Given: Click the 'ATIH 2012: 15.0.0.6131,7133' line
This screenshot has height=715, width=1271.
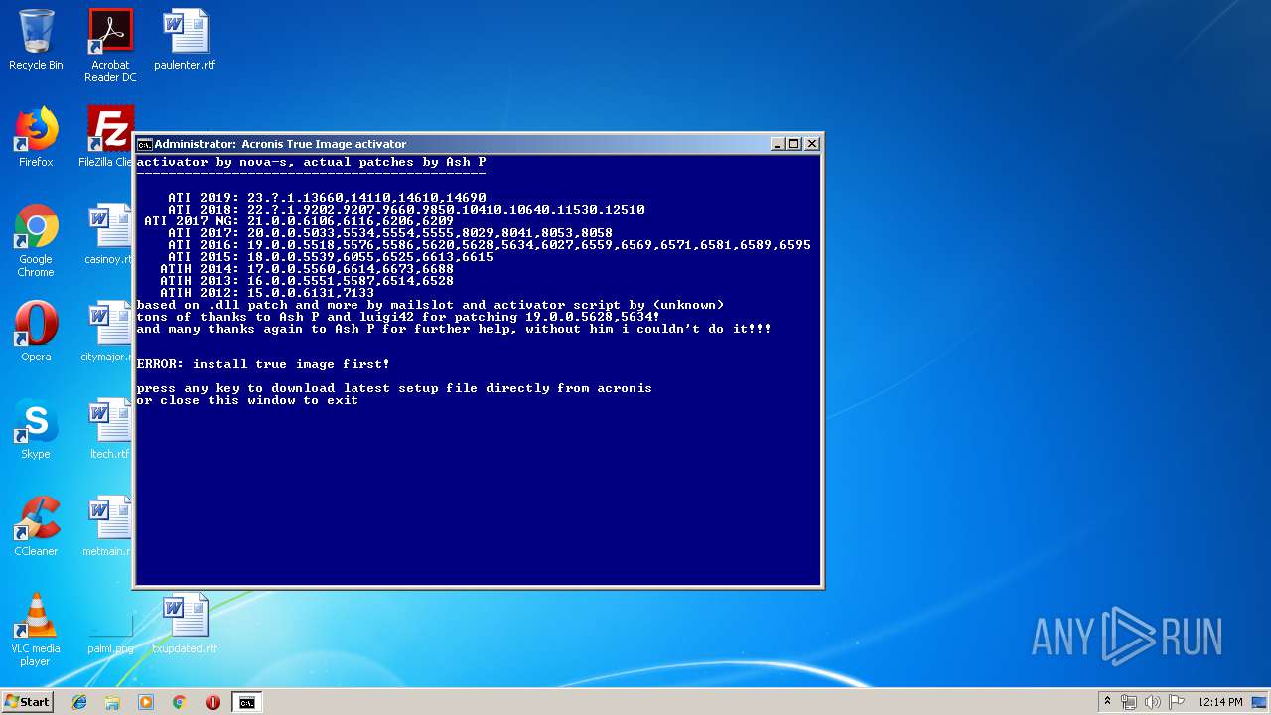Looking at the screenshot, I should tap(267, 293).
